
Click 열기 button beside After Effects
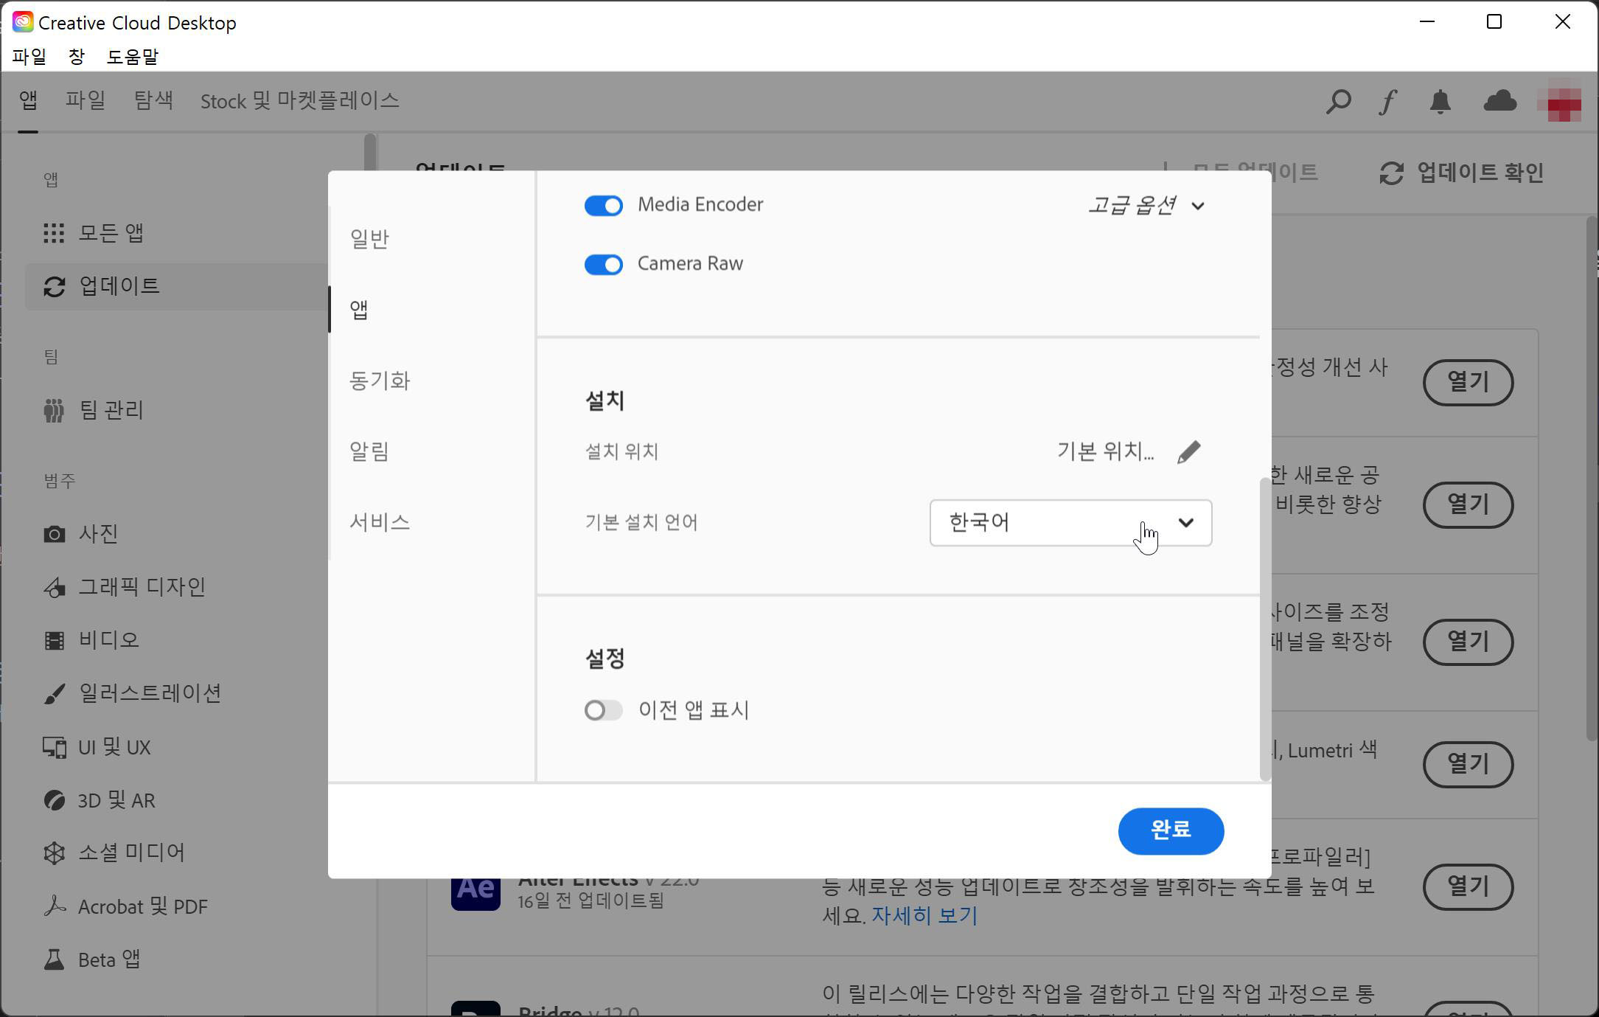tap(1468, 886)
